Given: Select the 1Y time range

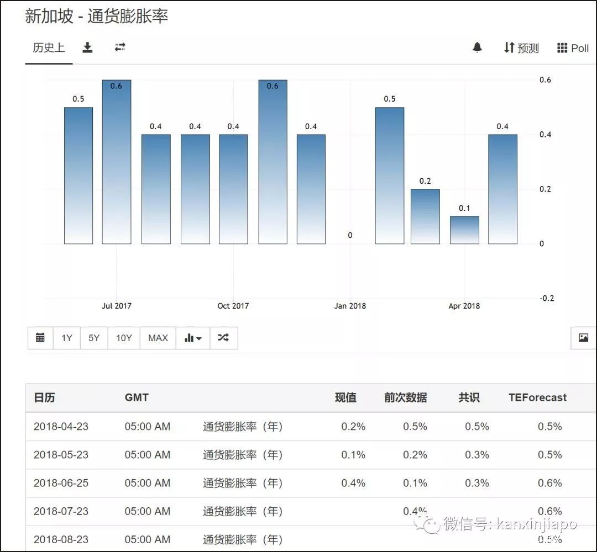Looking at the screenshot, I should click(x=67, y=338).
